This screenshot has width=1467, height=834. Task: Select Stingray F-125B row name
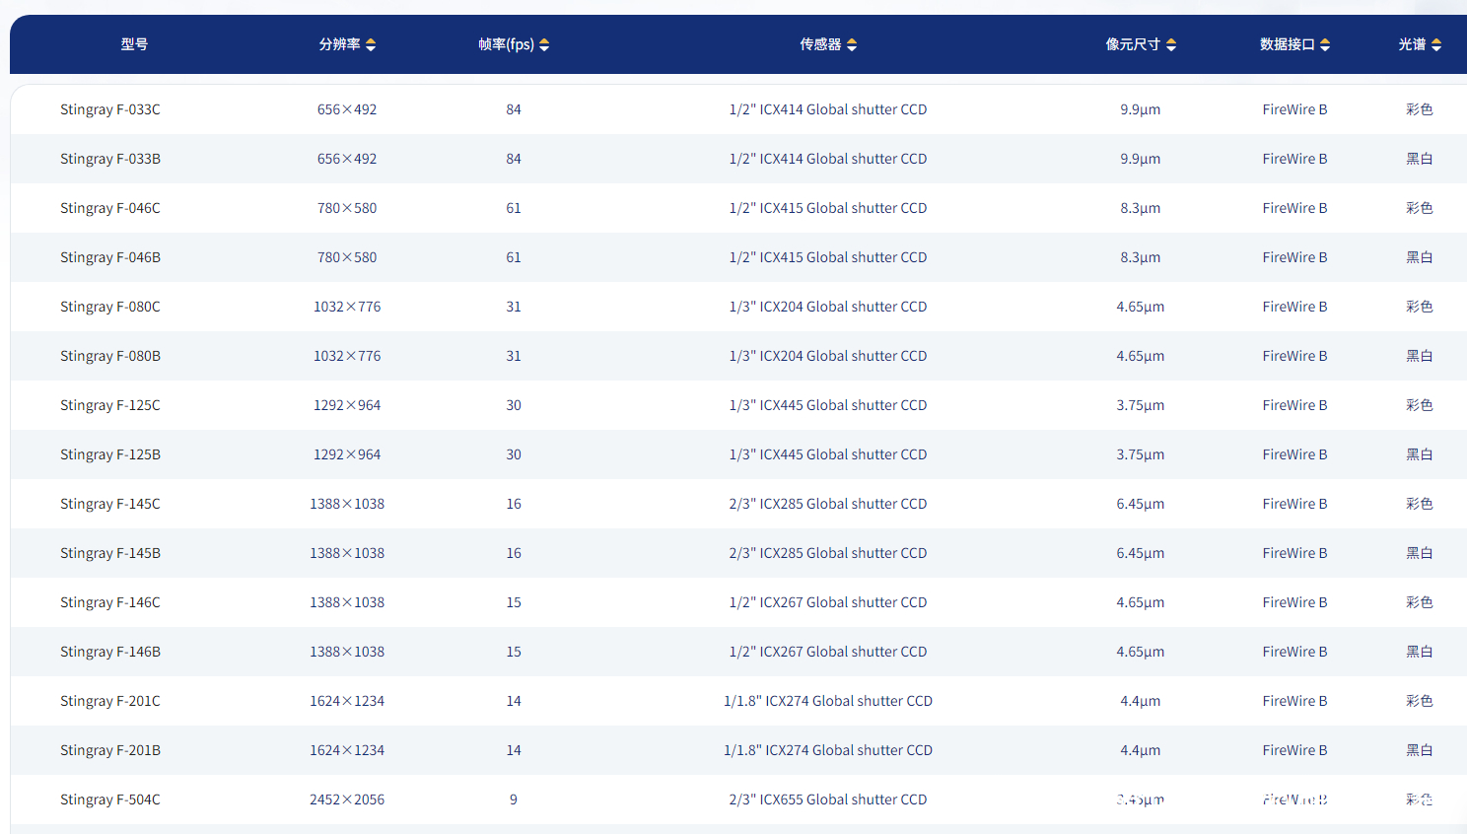pos(110,454)
